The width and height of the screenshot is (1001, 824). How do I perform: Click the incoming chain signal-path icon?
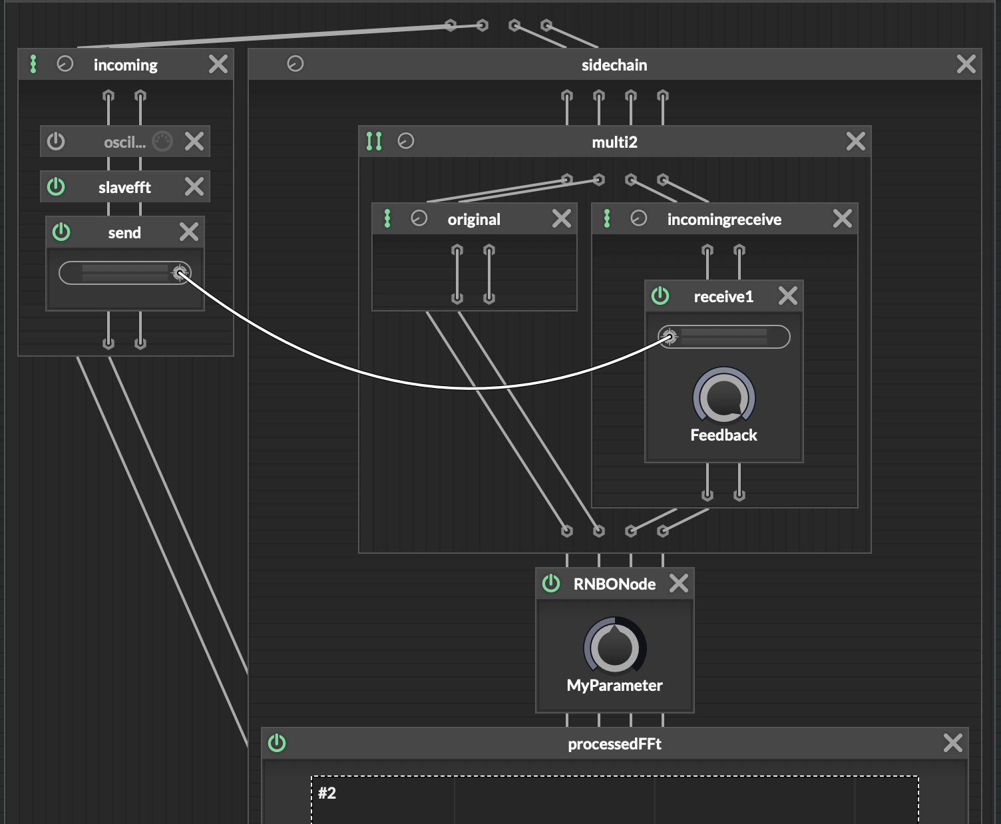coord(33,64)
